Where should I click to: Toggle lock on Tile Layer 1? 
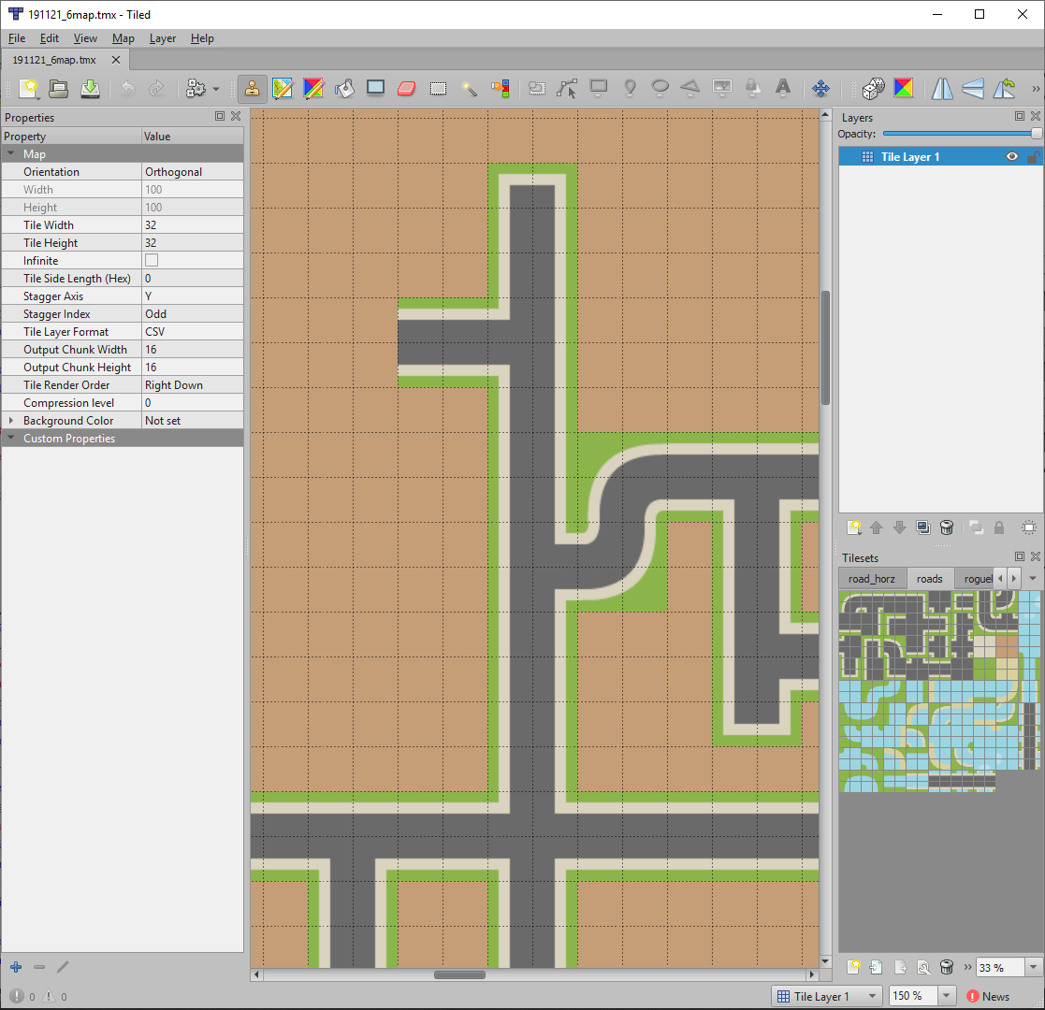pos(1032,157)
